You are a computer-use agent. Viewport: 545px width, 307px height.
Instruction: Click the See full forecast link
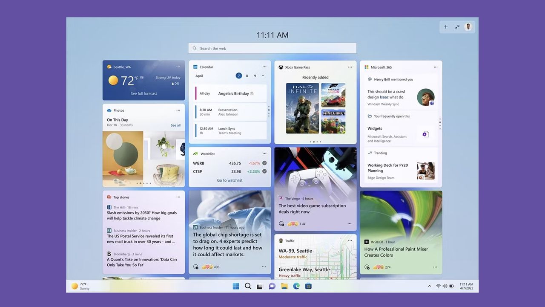(x=143, y=93)
